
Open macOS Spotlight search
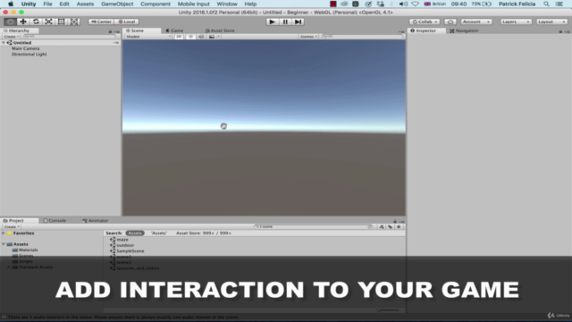pyautogui.click(x=546, y=4)
